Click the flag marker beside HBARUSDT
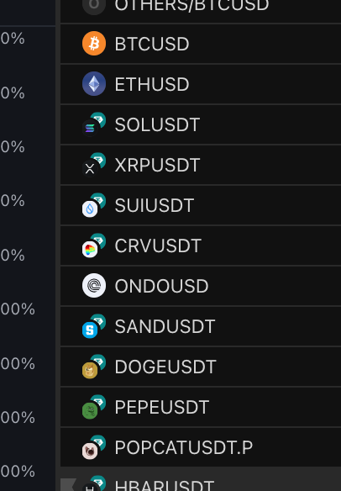 click(68, 484)
